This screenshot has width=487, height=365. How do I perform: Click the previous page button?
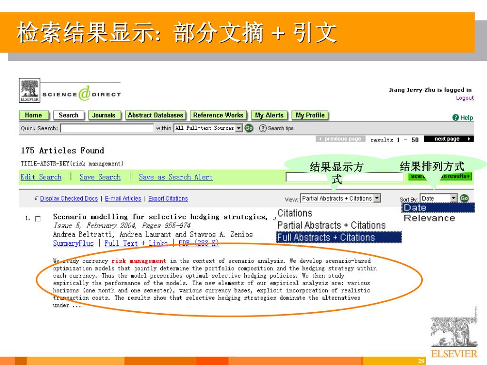coord(341,139)
